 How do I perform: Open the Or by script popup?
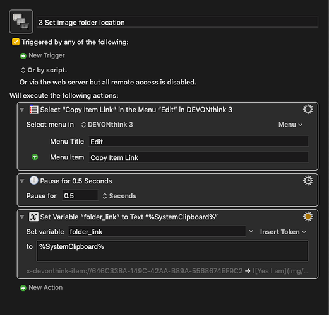[x=44, y=70]
